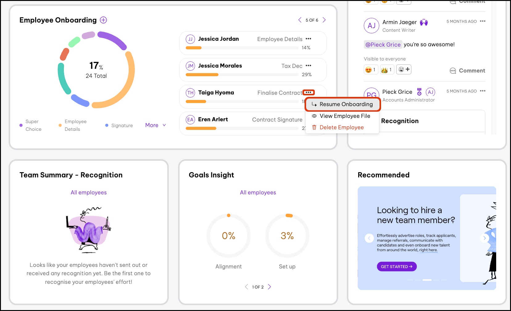Click the plus icon beside Employee Onboarding
Viewport: 511px width, 311px height.
tap(103, 20)
